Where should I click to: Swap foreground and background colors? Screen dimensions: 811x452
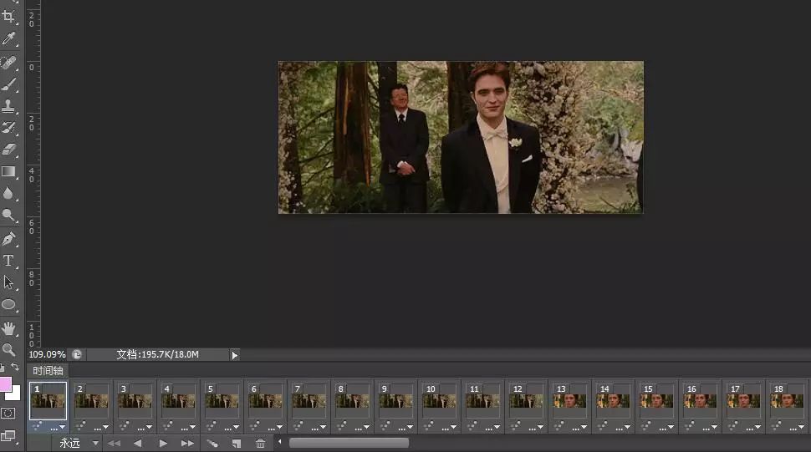click(x=15, y=367)
